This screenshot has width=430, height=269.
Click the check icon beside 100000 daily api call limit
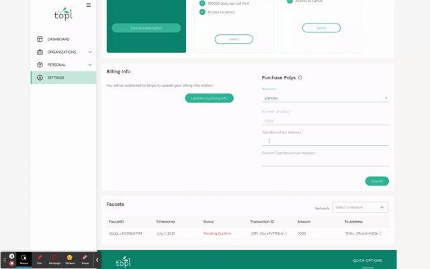click(x=202, y=3)
